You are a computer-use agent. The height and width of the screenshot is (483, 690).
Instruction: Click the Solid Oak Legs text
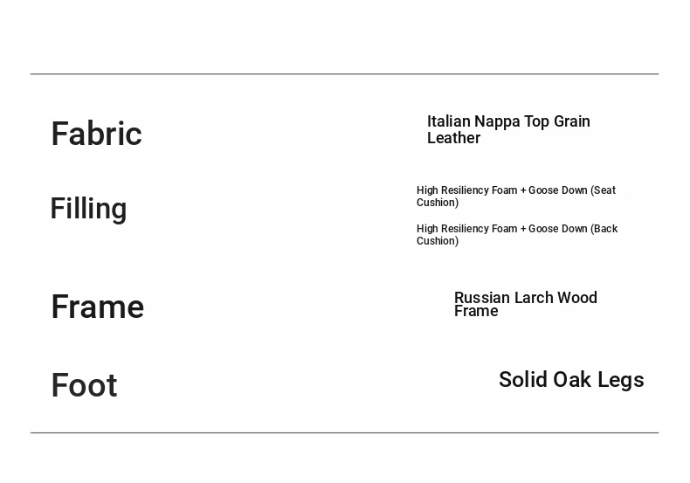571,380
